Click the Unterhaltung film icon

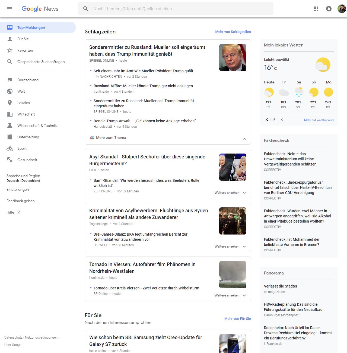pos(10,137)
